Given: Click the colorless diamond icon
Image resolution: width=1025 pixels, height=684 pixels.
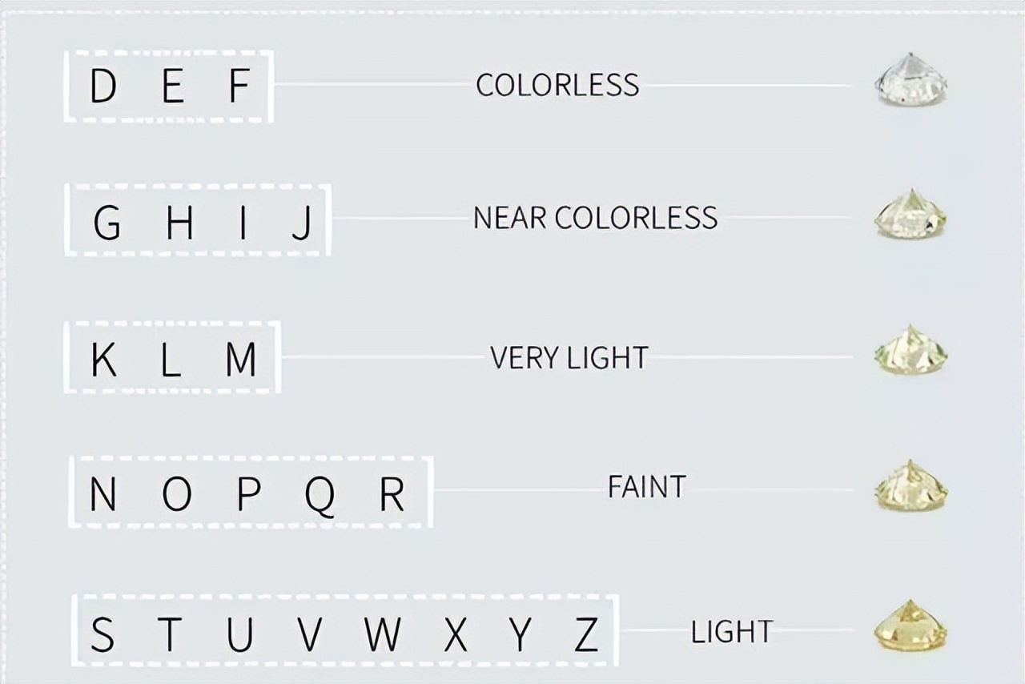Looking at the screenshot, I should pos(910,80).
